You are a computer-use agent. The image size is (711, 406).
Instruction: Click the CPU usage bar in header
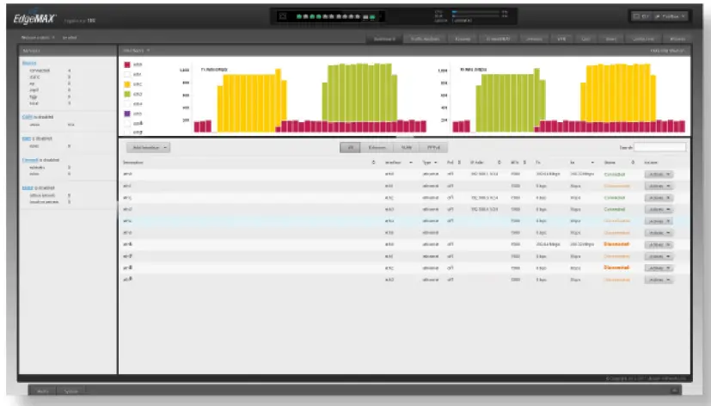click(475, 12)
